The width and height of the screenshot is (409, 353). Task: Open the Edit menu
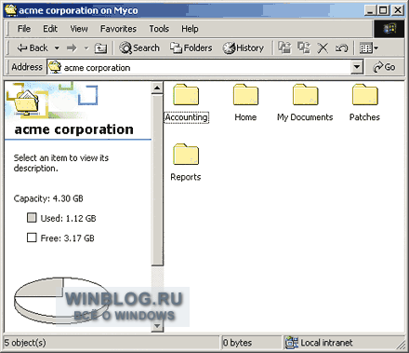50,29
